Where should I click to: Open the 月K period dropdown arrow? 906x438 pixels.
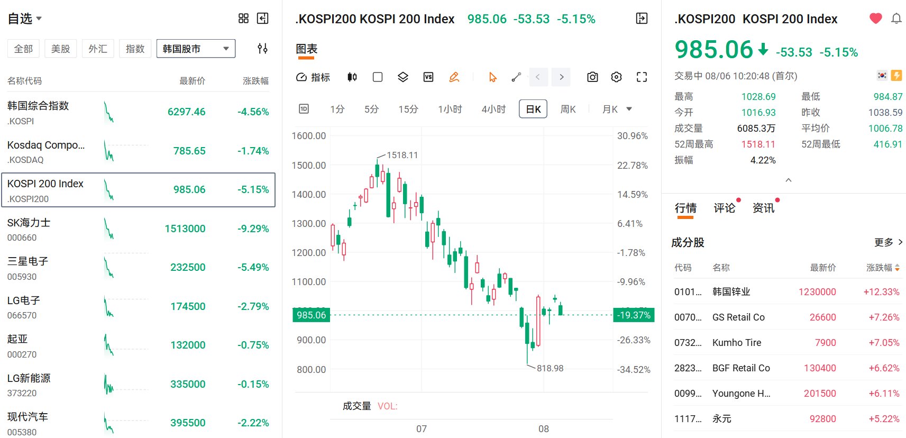(x=629, y=109)
